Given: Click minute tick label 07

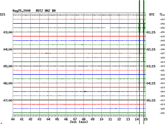Looking at the screenshot, I should coord(75,119).
